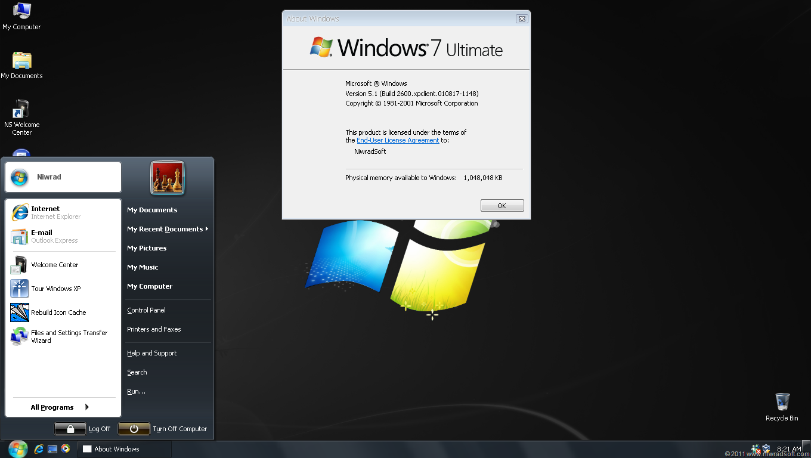Select the My Documents desktop folder icon

tap(21, 66)
